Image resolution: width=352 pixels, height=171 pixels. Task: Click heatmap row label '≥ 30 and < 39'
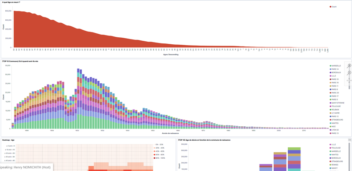coord(10,157)
